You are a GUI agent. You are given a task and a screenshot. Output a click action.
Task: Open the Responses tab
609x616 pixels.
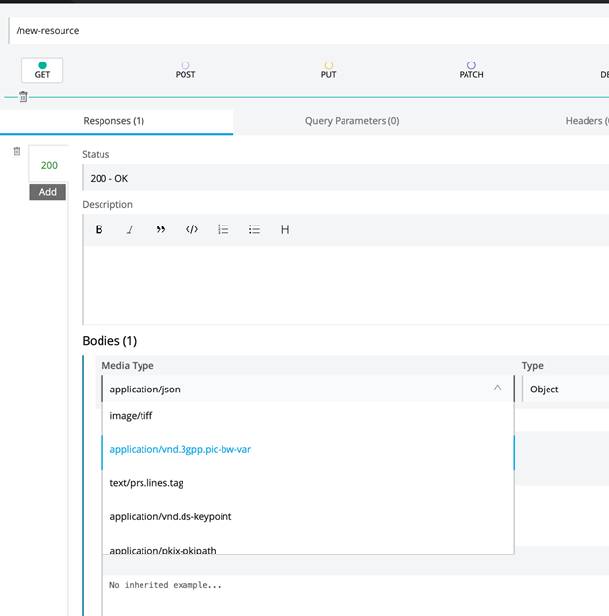pyautogui.click(x=114, y=121)
